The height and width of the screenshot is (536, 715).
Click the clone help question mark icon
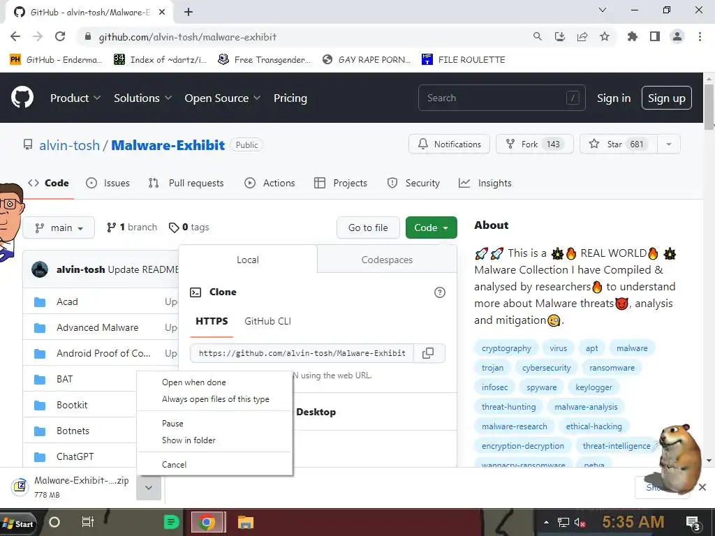tap(440, 292)
